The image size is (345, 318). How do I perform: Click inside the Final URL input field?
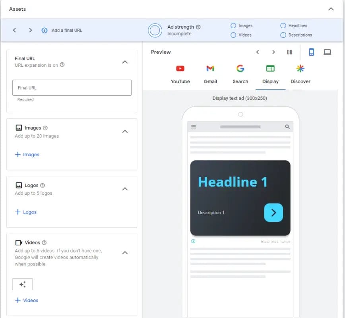pos(72,87)
